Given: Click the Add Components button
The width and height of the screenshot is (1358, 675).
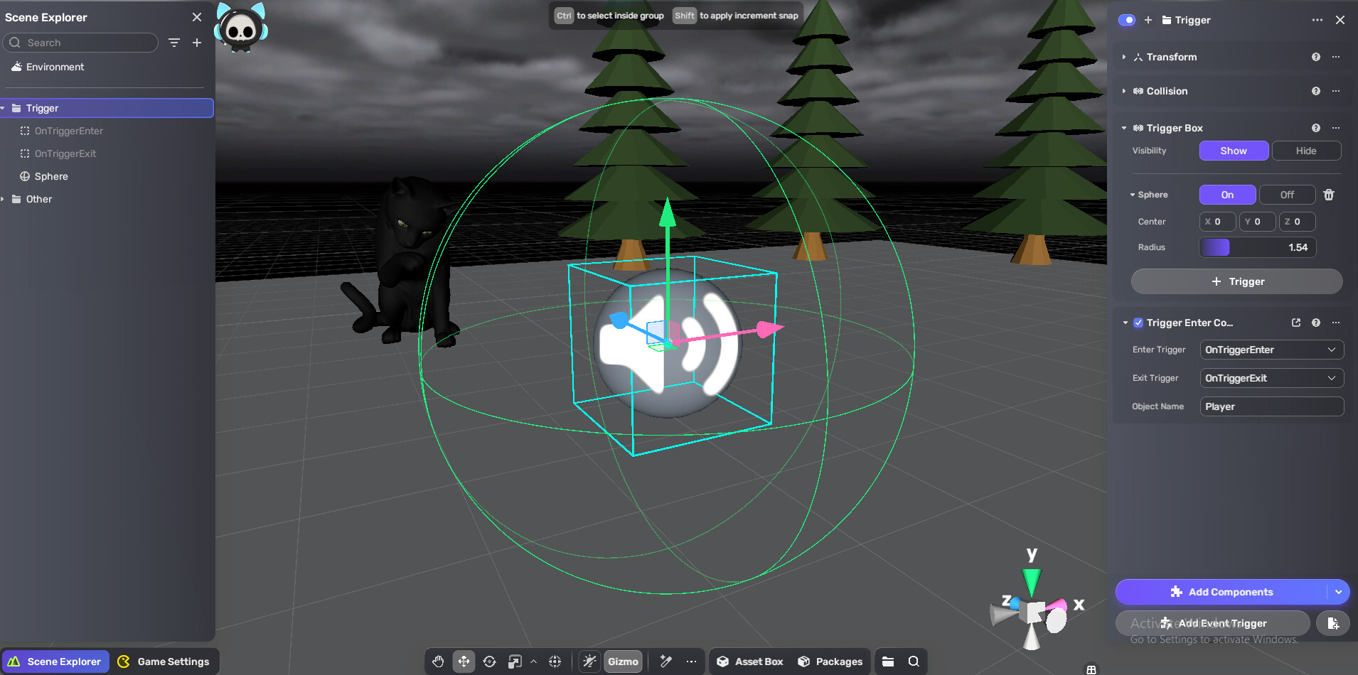Looking at the screenshot, I should click(x=1221, y=592).
